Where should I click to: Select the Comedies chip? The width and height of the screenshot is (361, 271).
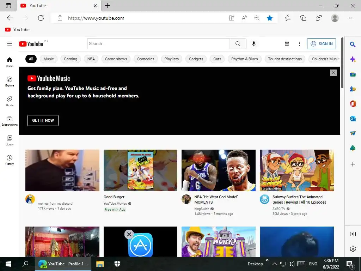click(146, 59)
